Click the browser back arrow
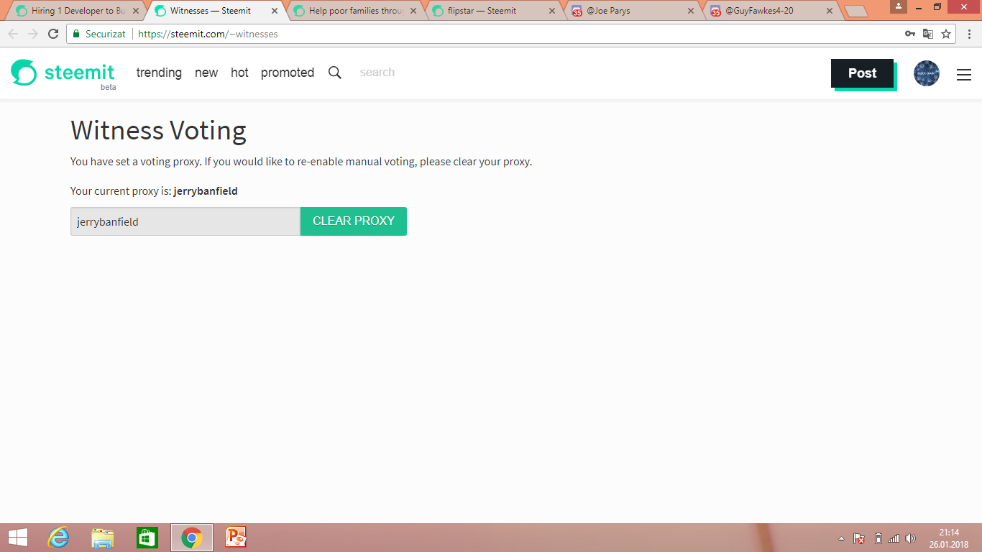The width and height of the screenshot is (982, 552). coord(13,34)
